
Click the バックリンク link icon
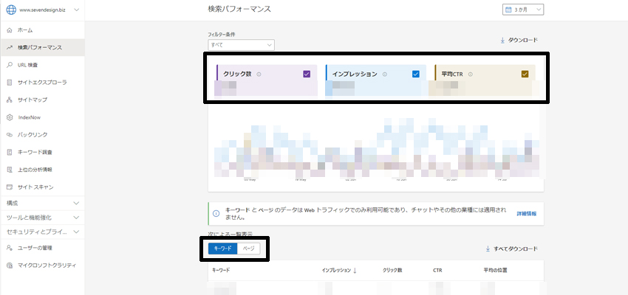point(10,135)
